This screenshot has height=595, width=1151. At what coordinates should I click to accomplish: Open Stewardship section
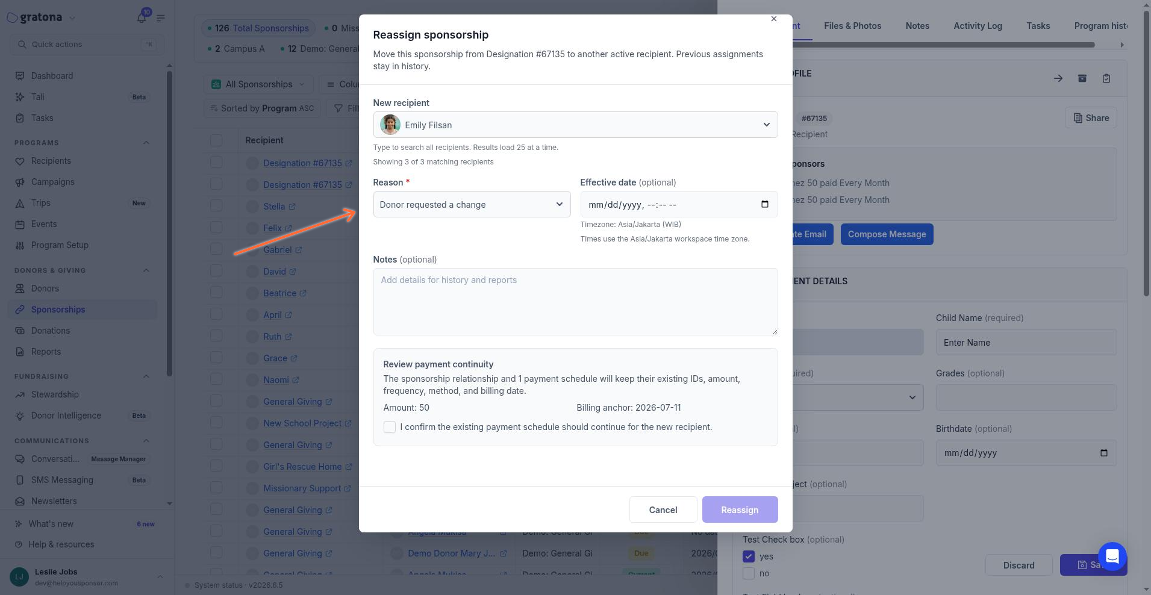[x=55, y=394]
